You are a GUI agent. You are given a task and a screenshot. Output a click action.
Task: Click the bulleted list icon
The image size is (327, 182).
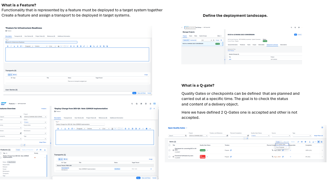(x=74, y=46)
